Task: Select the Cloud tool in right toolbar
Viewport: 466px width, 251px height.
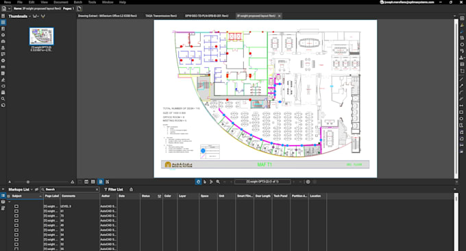Action: point(461,132)
